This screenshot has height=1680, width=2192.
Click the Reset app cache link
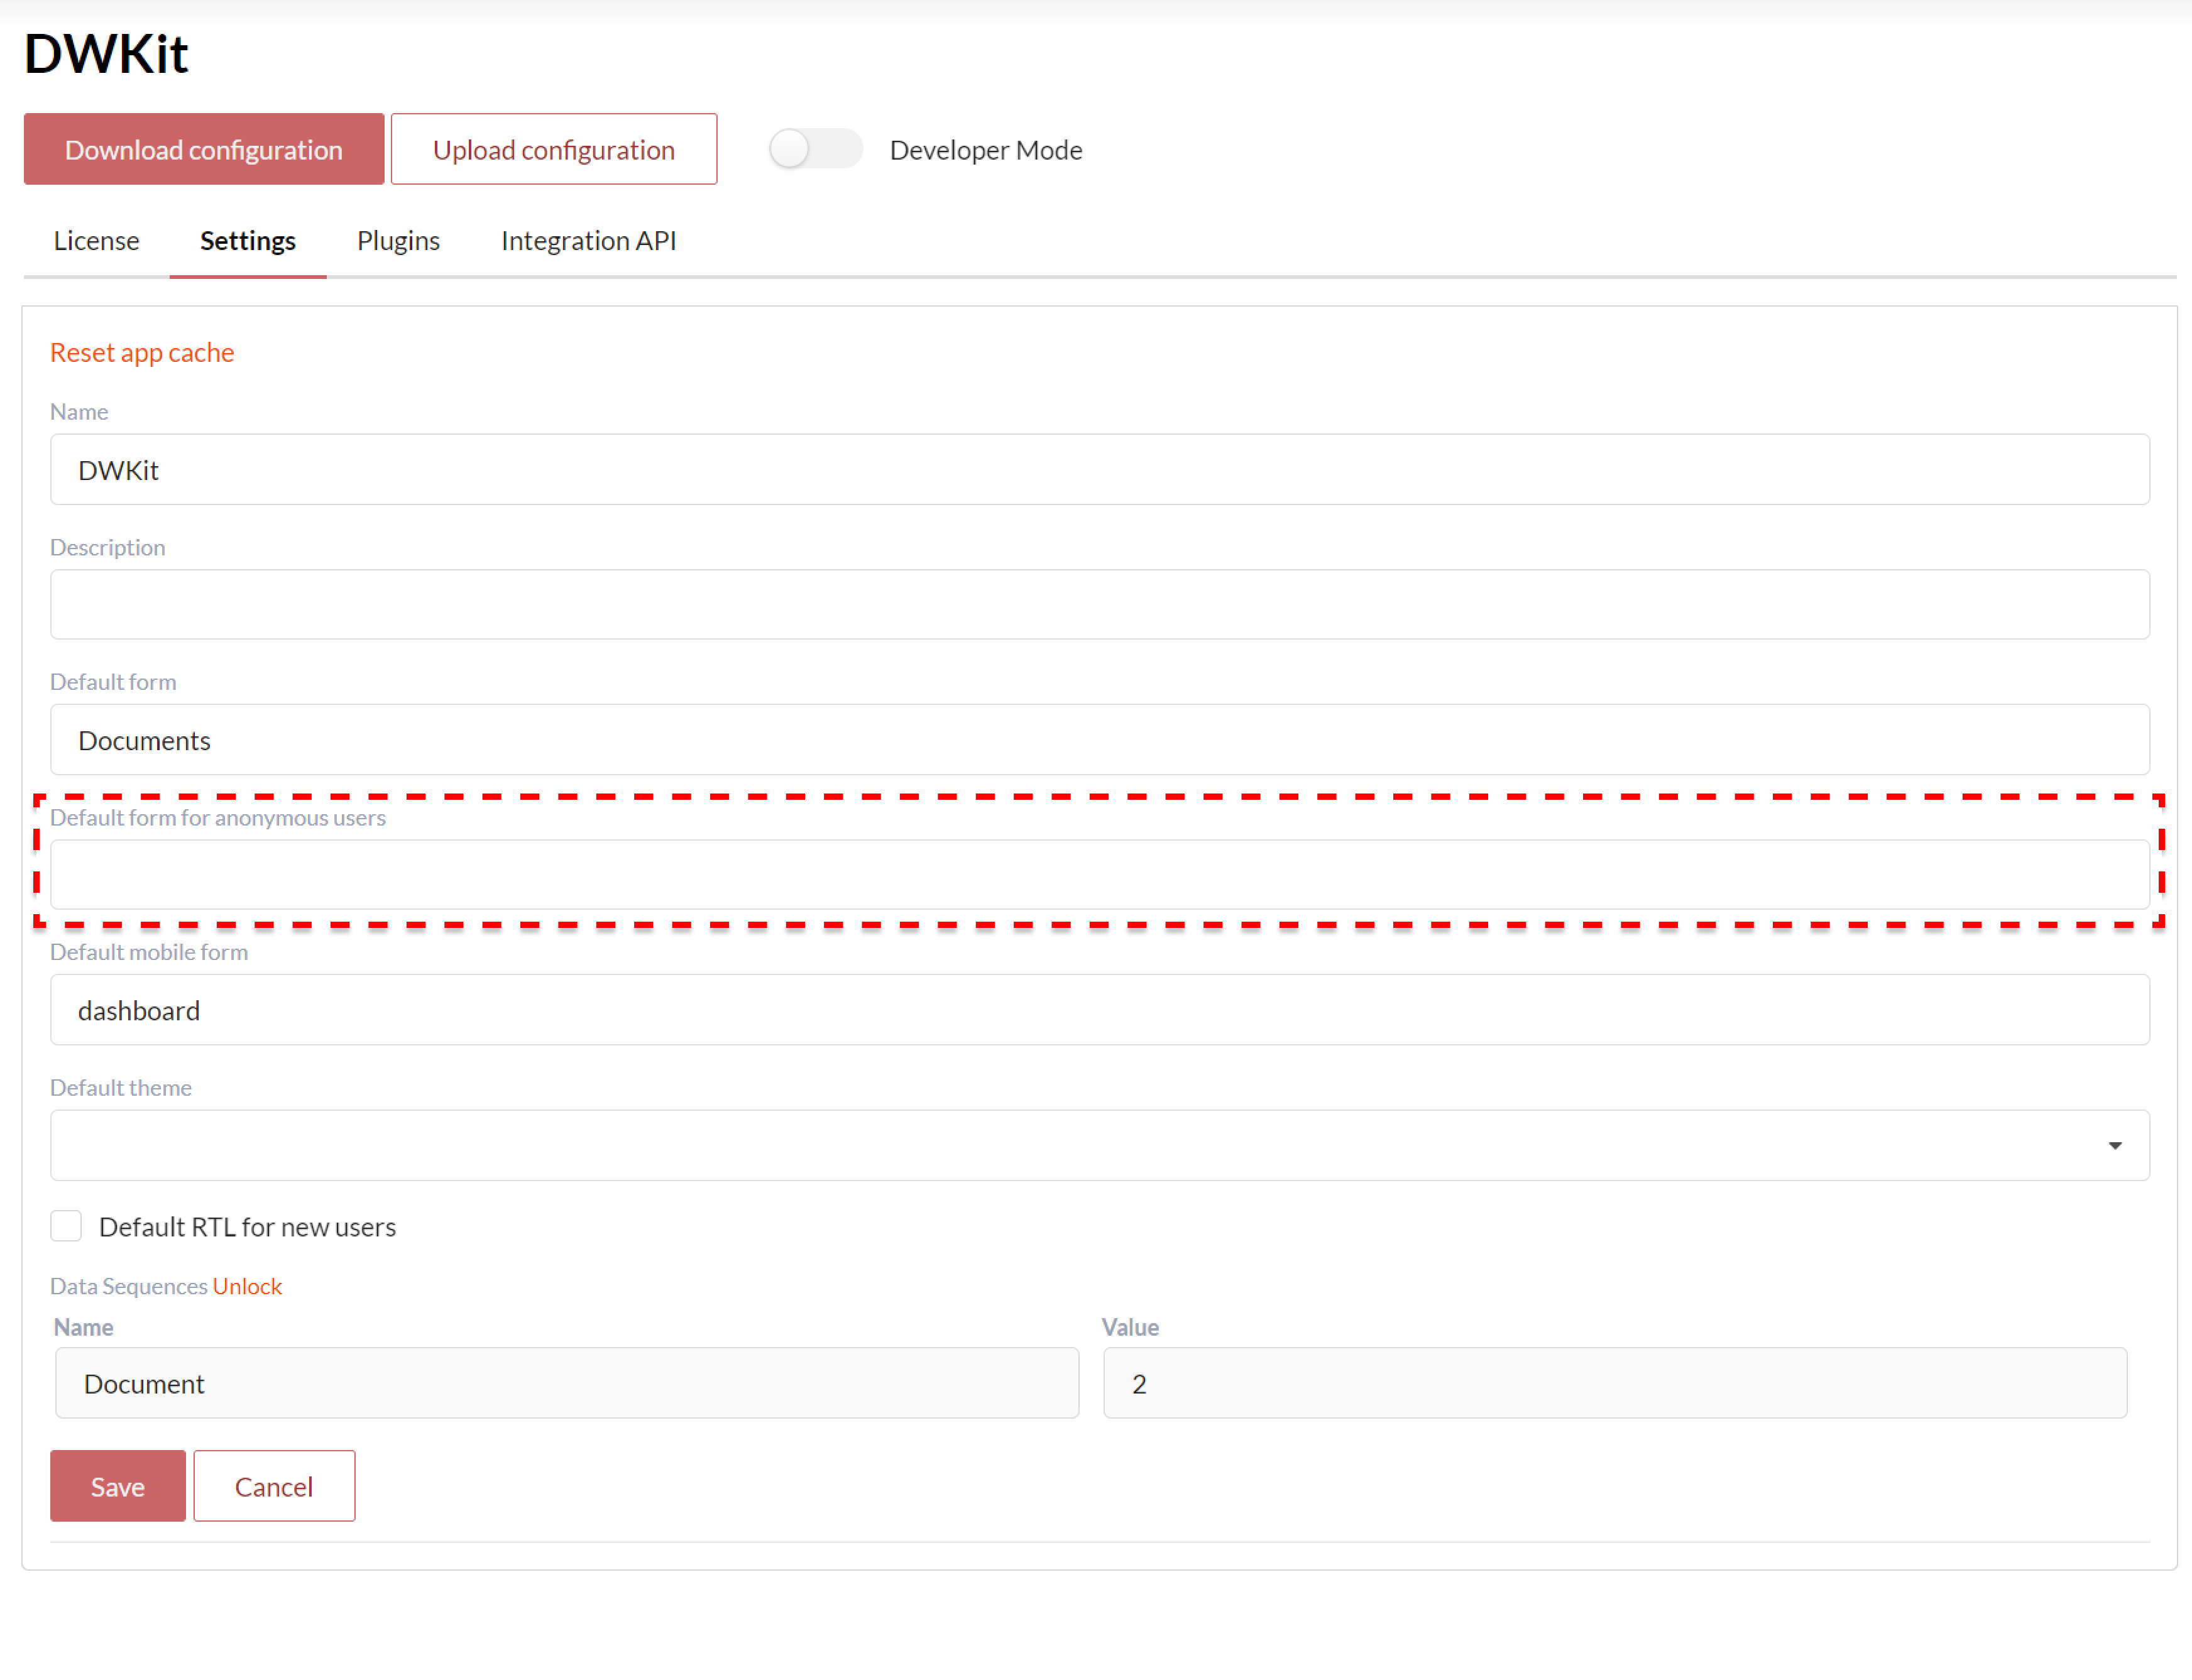coord(142,353)
